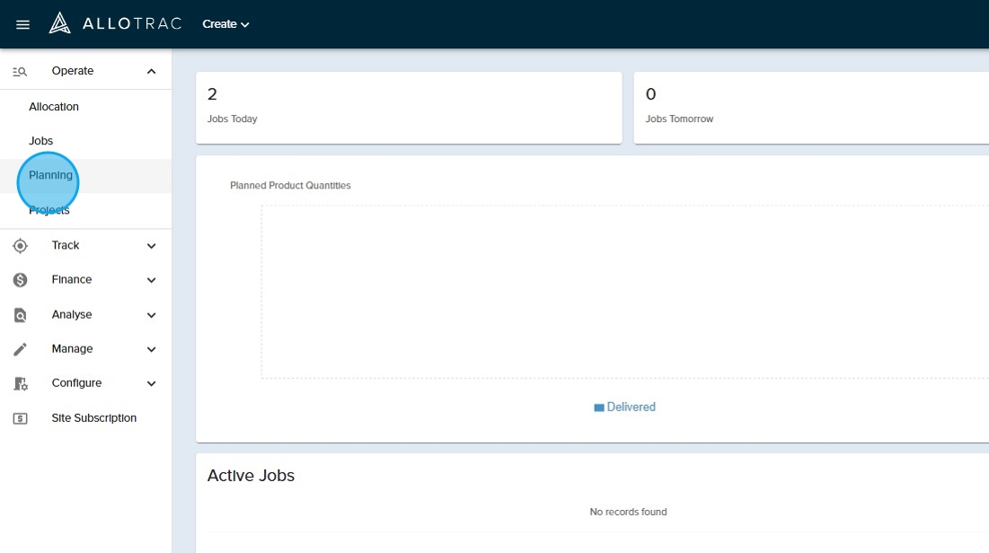The width and height of the screenshot is (989, 553).
Task: Click the Analyse magnifier icon
Action: coord(21,315)
